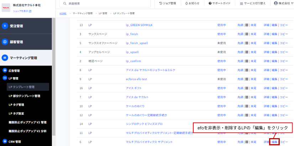Click the sort grid icon for lp_upsell
The width and height of the screenshot is (294, 146).
click(x=247, y=52)
